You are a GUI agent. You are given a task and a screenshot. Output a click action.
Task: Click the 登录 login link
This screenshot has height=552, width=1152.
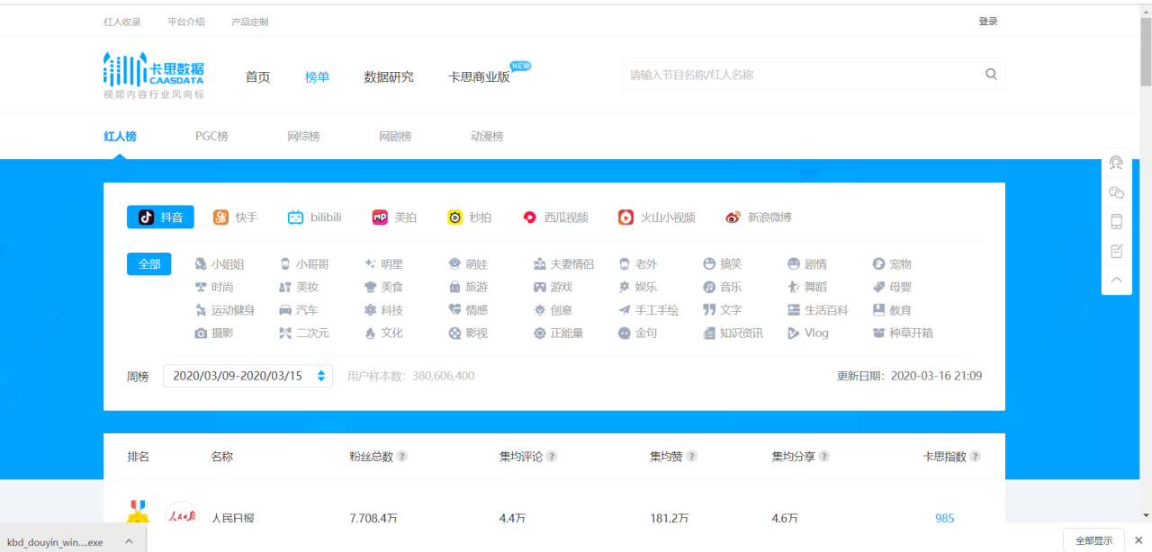click(x=987, y=20)
